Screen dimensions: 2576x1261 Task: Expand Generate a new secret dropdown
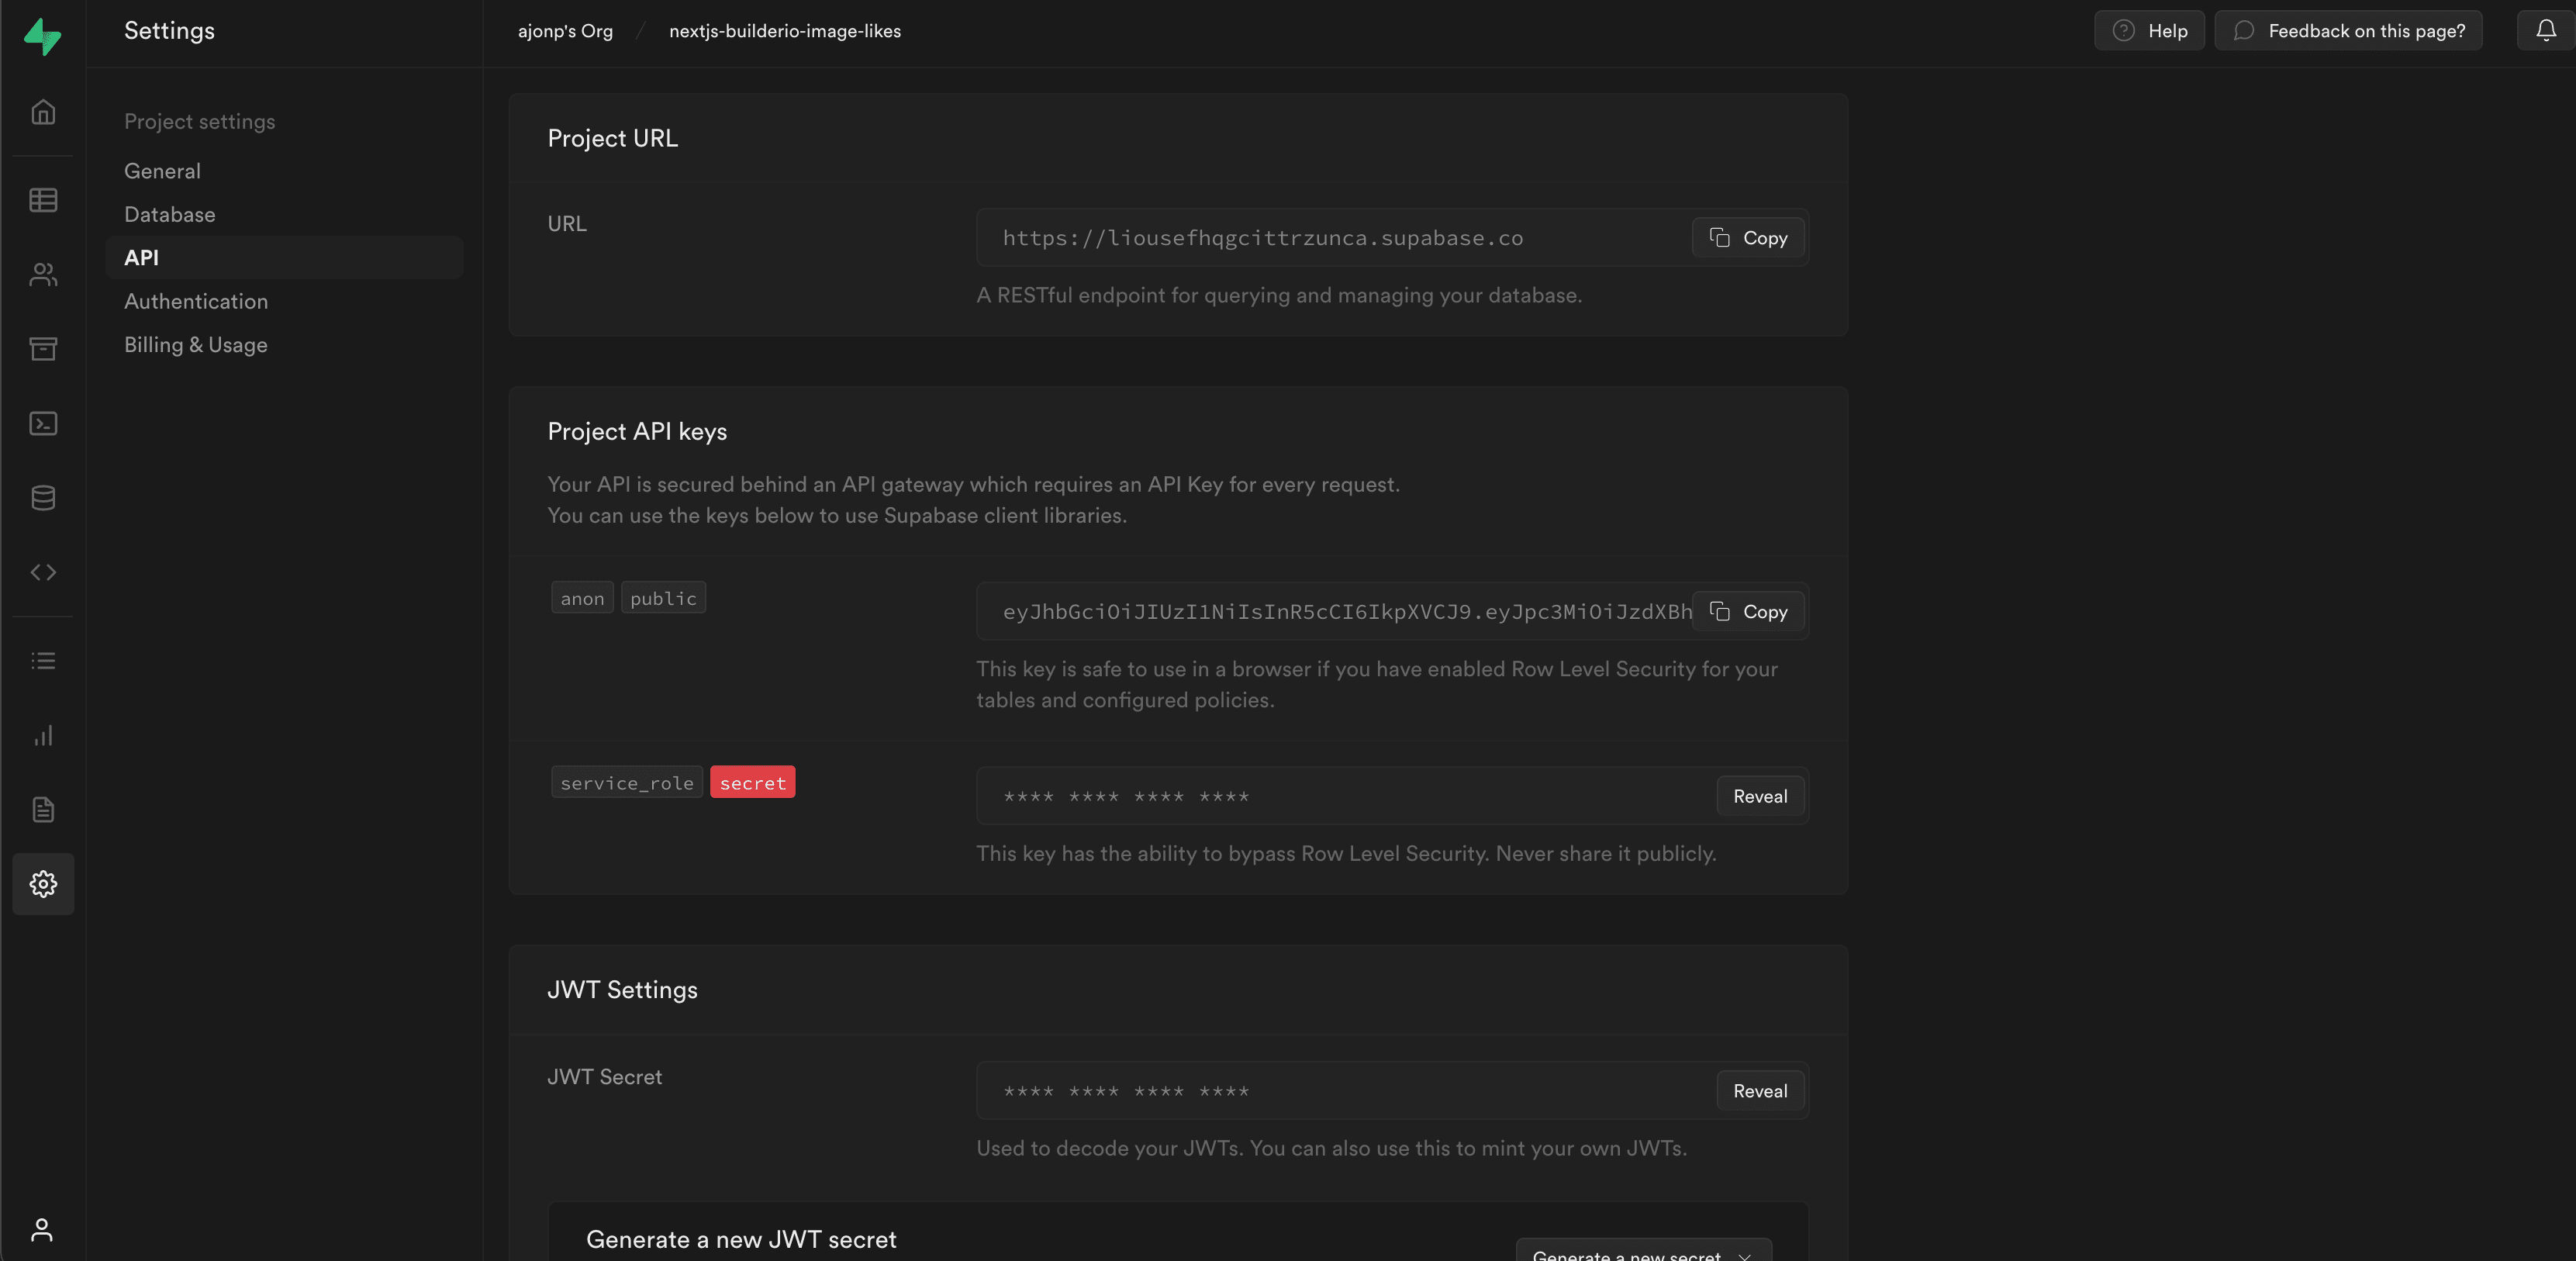pos(1643,1251)
